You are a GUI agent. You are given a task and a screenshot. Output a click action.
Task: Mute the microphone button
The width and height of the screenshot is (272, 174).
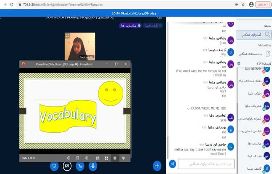(x=93, y=166)
